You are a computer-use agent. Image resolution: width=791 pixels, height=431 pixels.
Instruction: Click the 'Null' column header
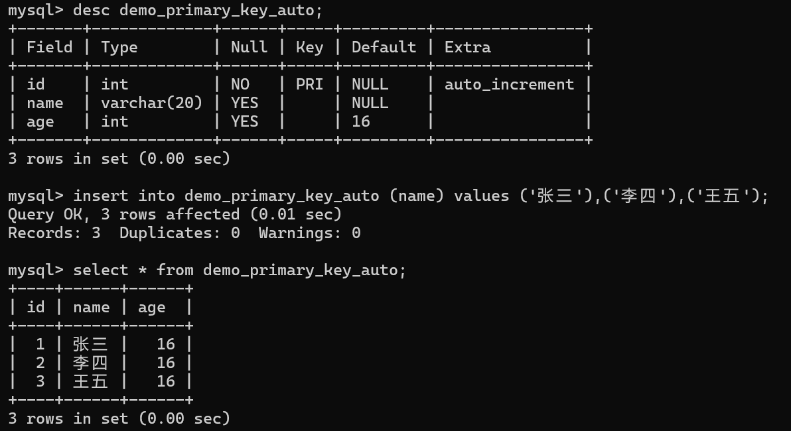[250, 47]
